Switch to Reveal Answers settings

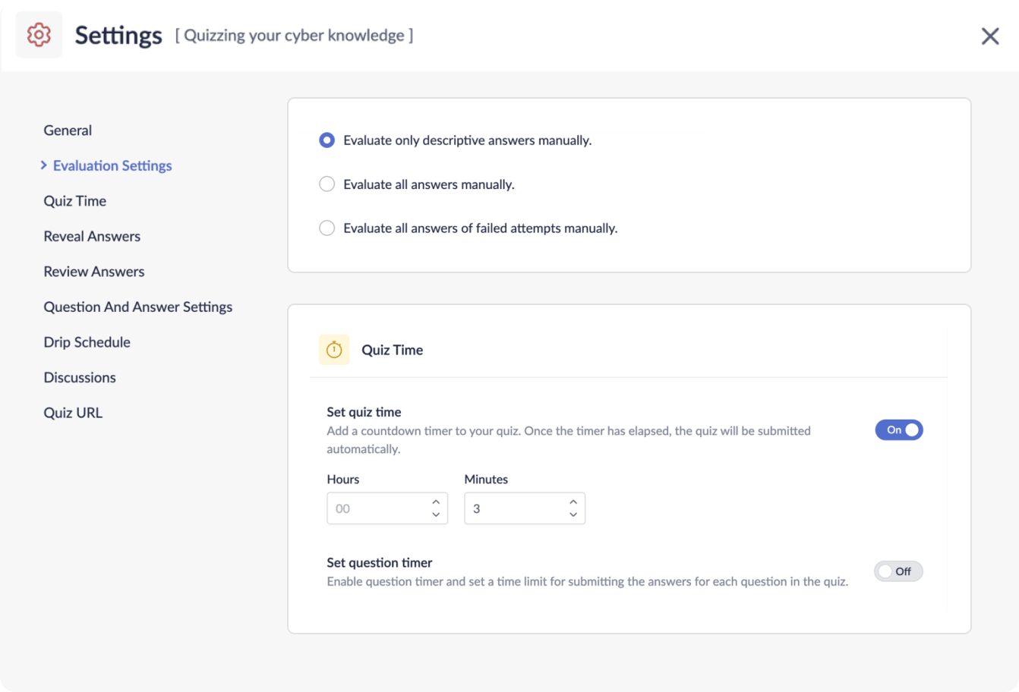coord(91,236)
